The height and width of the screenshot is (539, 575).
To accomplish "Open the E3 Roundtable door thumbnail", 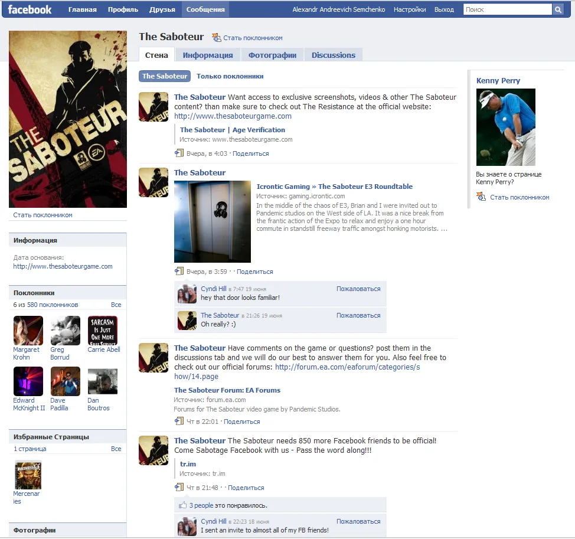I will [x=213, y=221].
